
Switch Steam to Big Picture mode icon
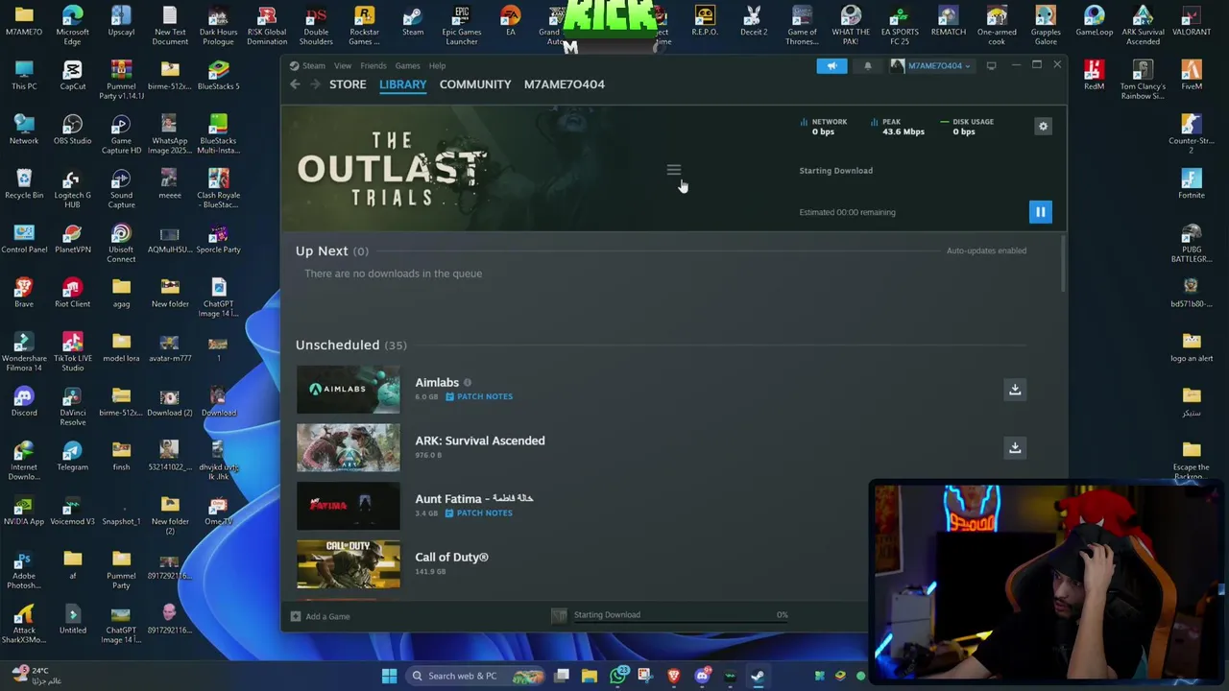991,65
